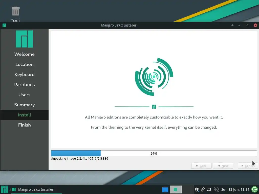Close the Manjaro Linux Installer window
Viewport: 259px width, 194px height.
[255, 25]
